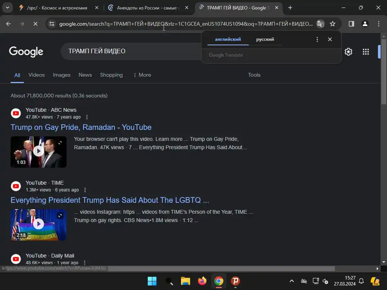Open Daily Mail result options menu
This screenshot has height=290, width=387.
(x=84, y=263)
